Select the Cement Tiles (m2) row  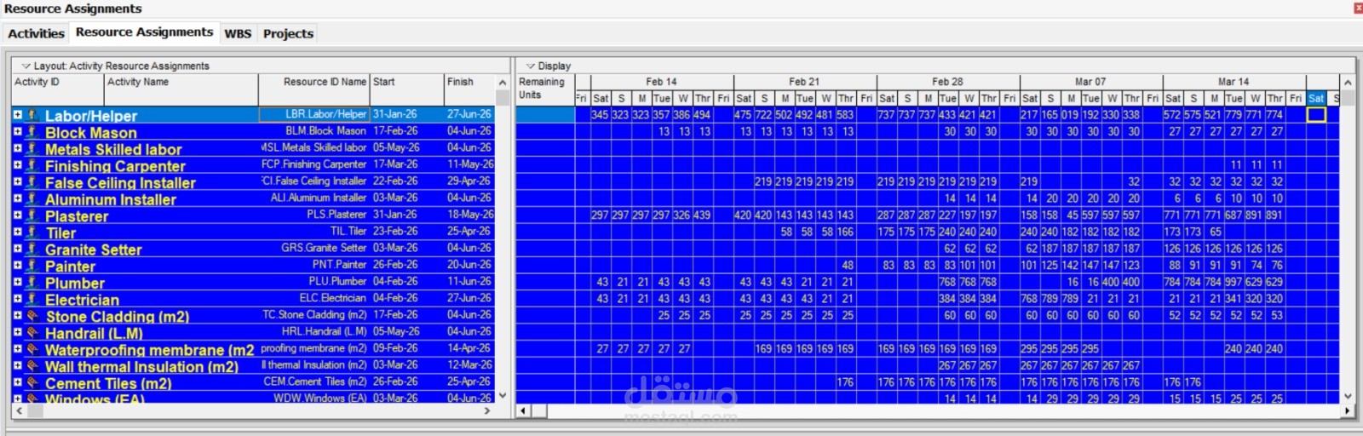[253, 382]
